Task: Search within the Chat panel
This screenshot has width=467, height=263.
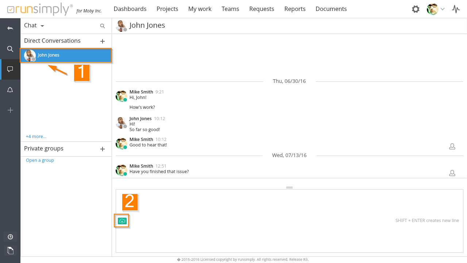Action: click(x=103, y=26)
